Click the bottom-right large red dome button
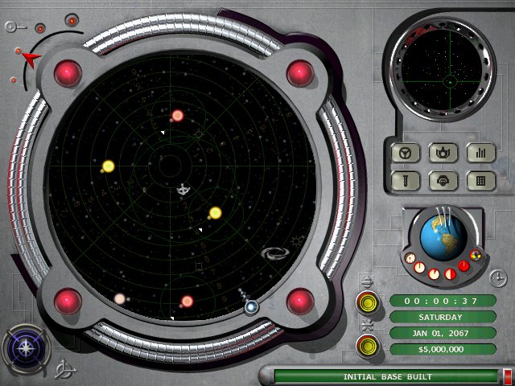The height and width of the screenshot is (386, 515). 300,302
